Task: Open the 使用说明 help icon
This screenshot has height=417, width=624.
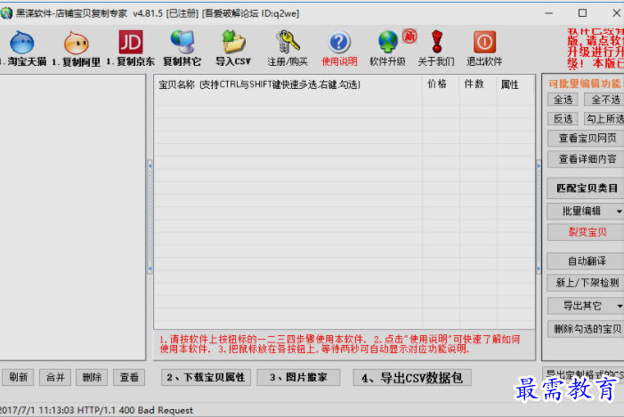Action: (339, 42)
